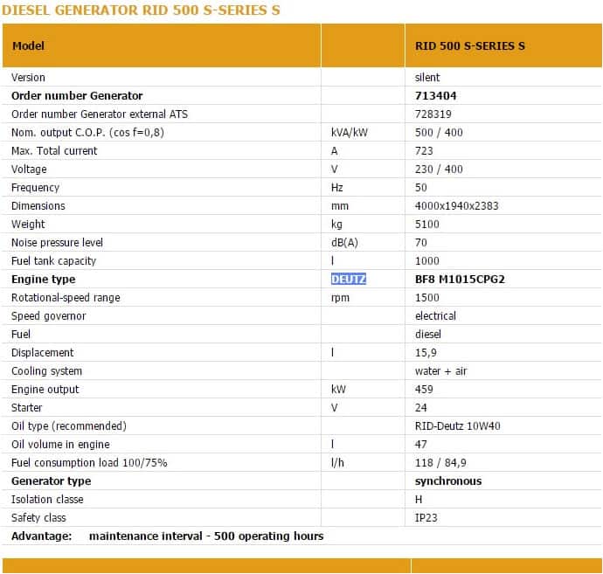Click the 'Engine output' label
This screenshot has width=603, height=574.
(x=45, y=390)
